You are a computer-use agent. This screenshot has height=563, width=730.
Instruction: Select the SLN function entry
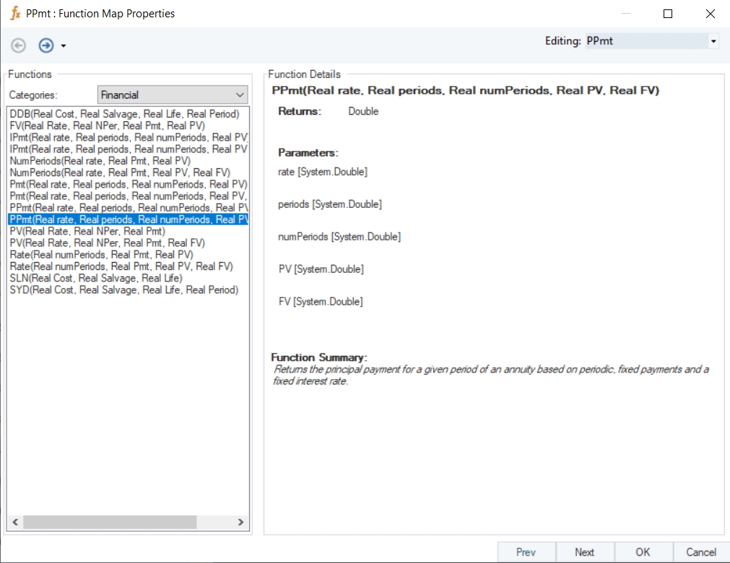[96, 278]
